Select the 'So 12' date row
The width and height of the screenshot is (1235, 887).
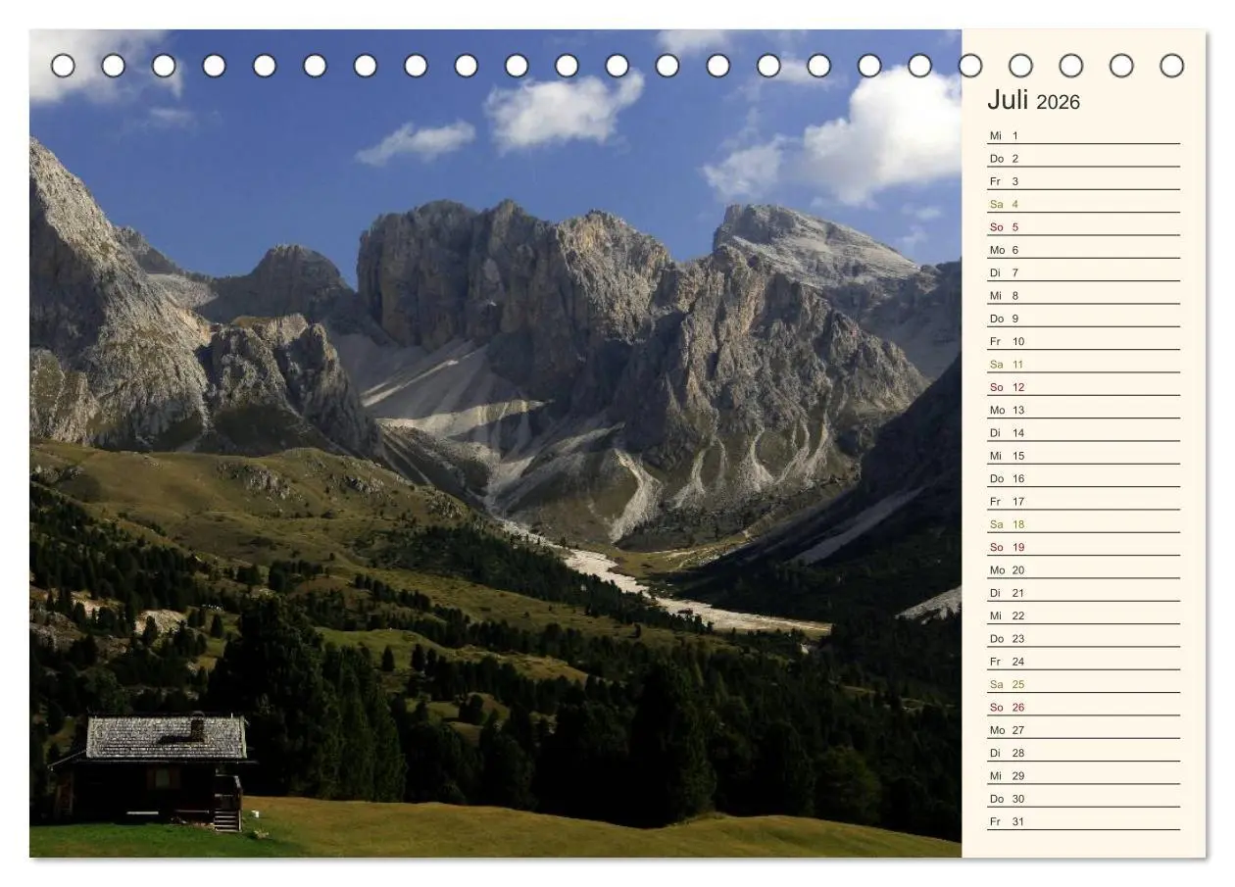pos(1083,387)
